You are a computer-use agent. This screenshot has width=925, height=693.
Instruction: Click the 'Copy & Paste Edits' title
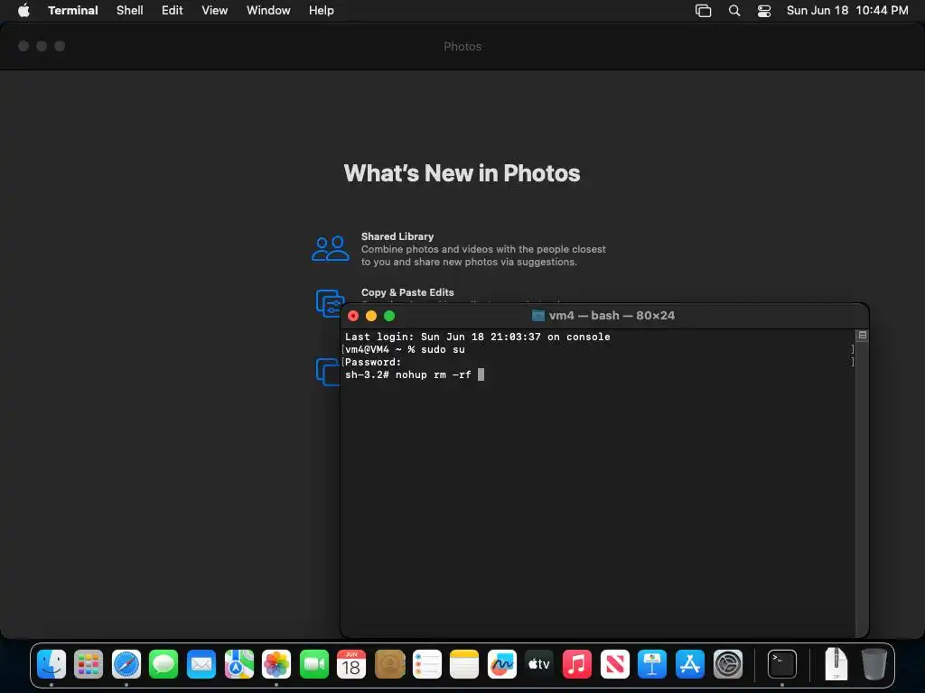[407, 292]
